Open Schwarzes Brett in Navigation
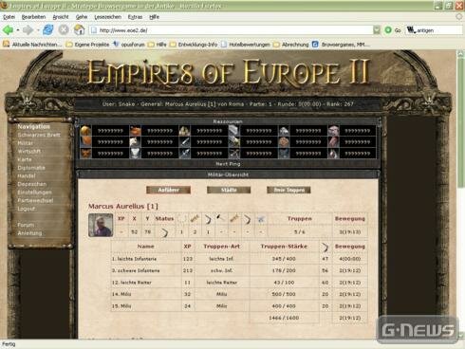The width and height of the screenshot is (465, 349). click(x=39, y=135)
